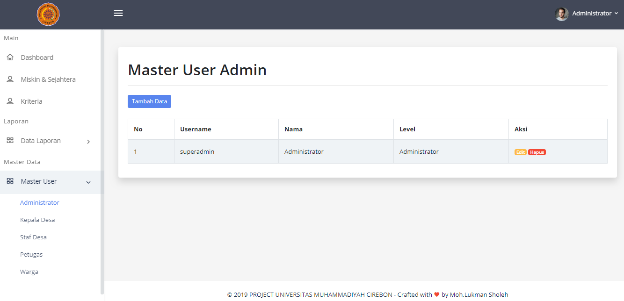Click the hamburger menu icon

point(118,13)
